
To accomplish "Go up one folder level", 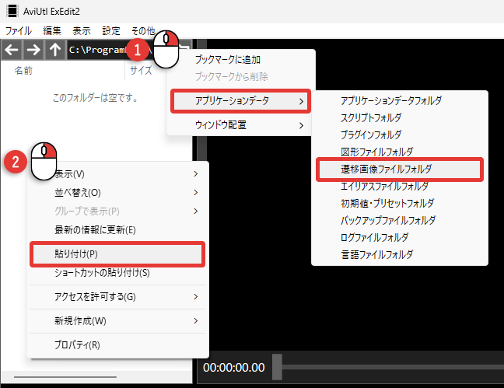I will coord(54,50).
